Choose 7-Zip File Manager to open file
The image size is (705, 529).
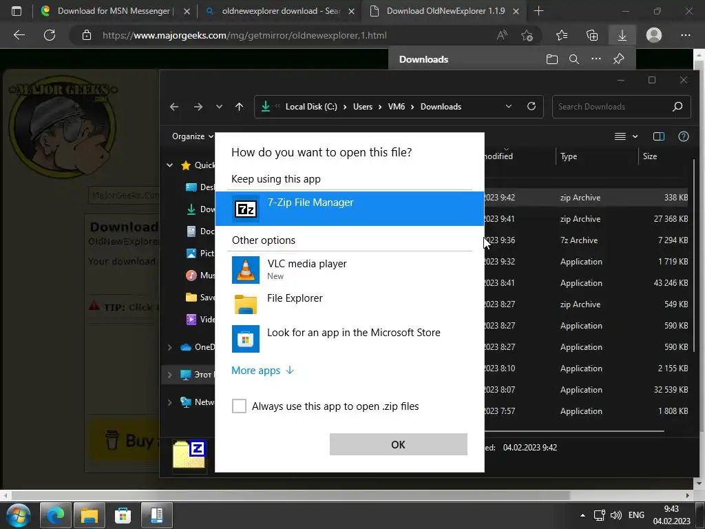point(349,208)
